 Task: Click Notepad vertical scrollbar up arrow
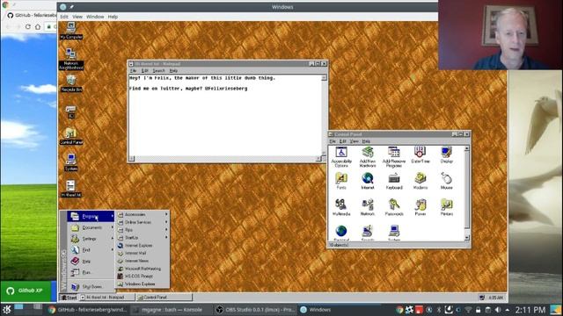(x=324, y=78)
